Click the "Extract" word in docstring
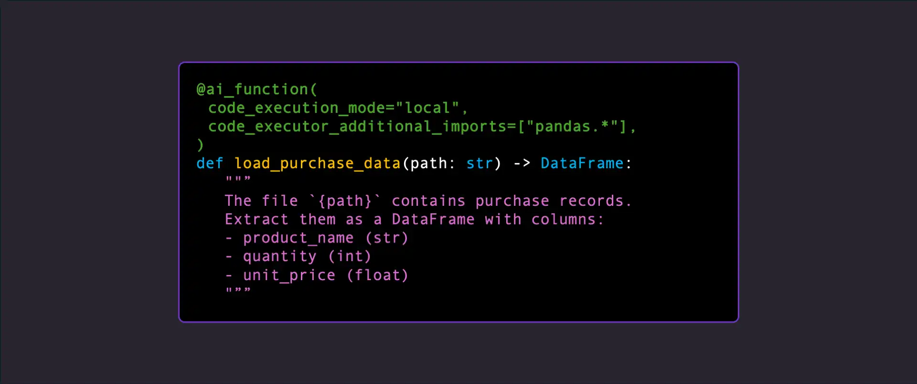Viewport: 917px width, 384px height. pos(256,220)
